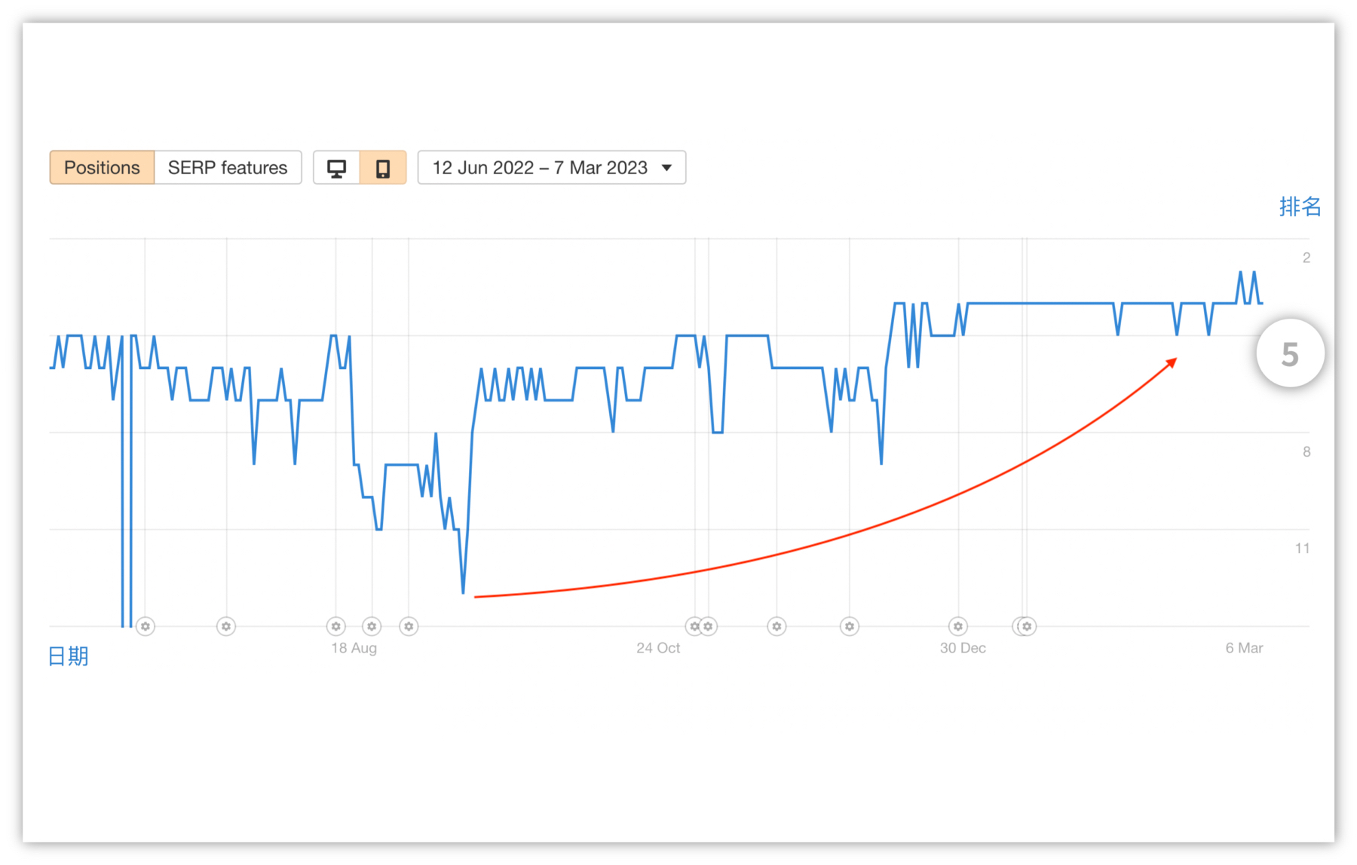Click the 排名 axis label
The width and height of the screenshot is (1357, 865).
[1300, 206]
